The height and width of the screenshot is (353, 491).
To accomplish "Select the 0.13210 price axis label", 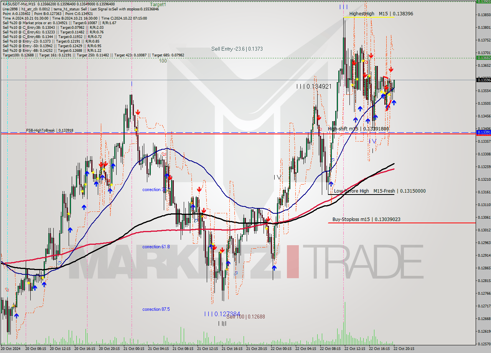I will [484, 180].
